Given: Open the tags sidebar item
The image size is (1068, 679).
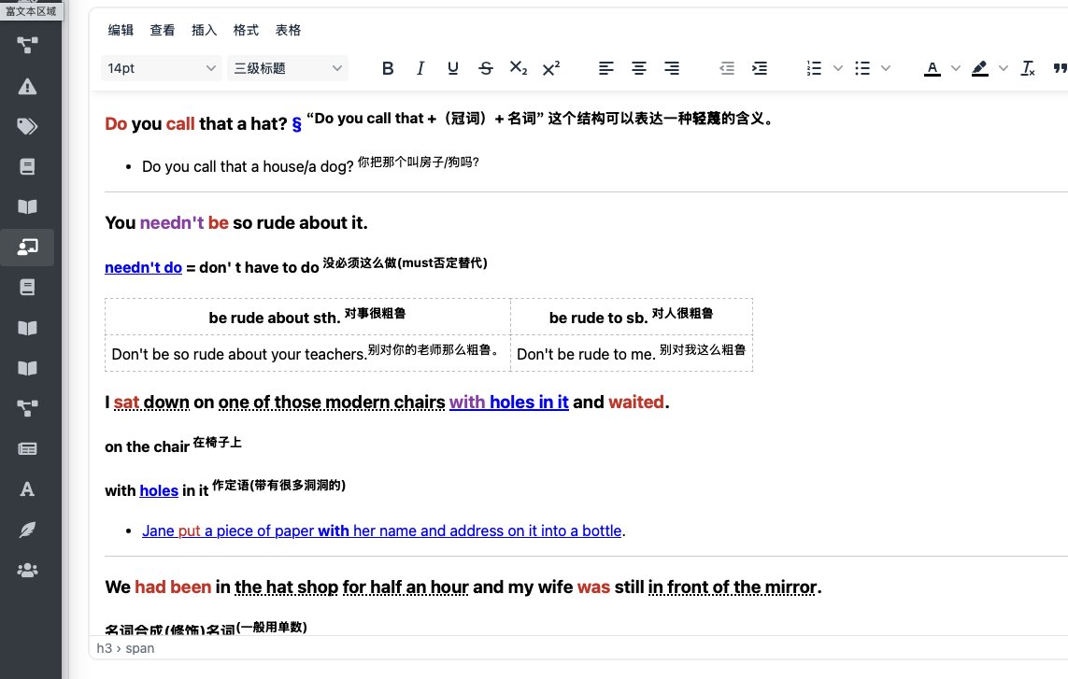Looking at the screenshot, I should click(x=27, y=126).
